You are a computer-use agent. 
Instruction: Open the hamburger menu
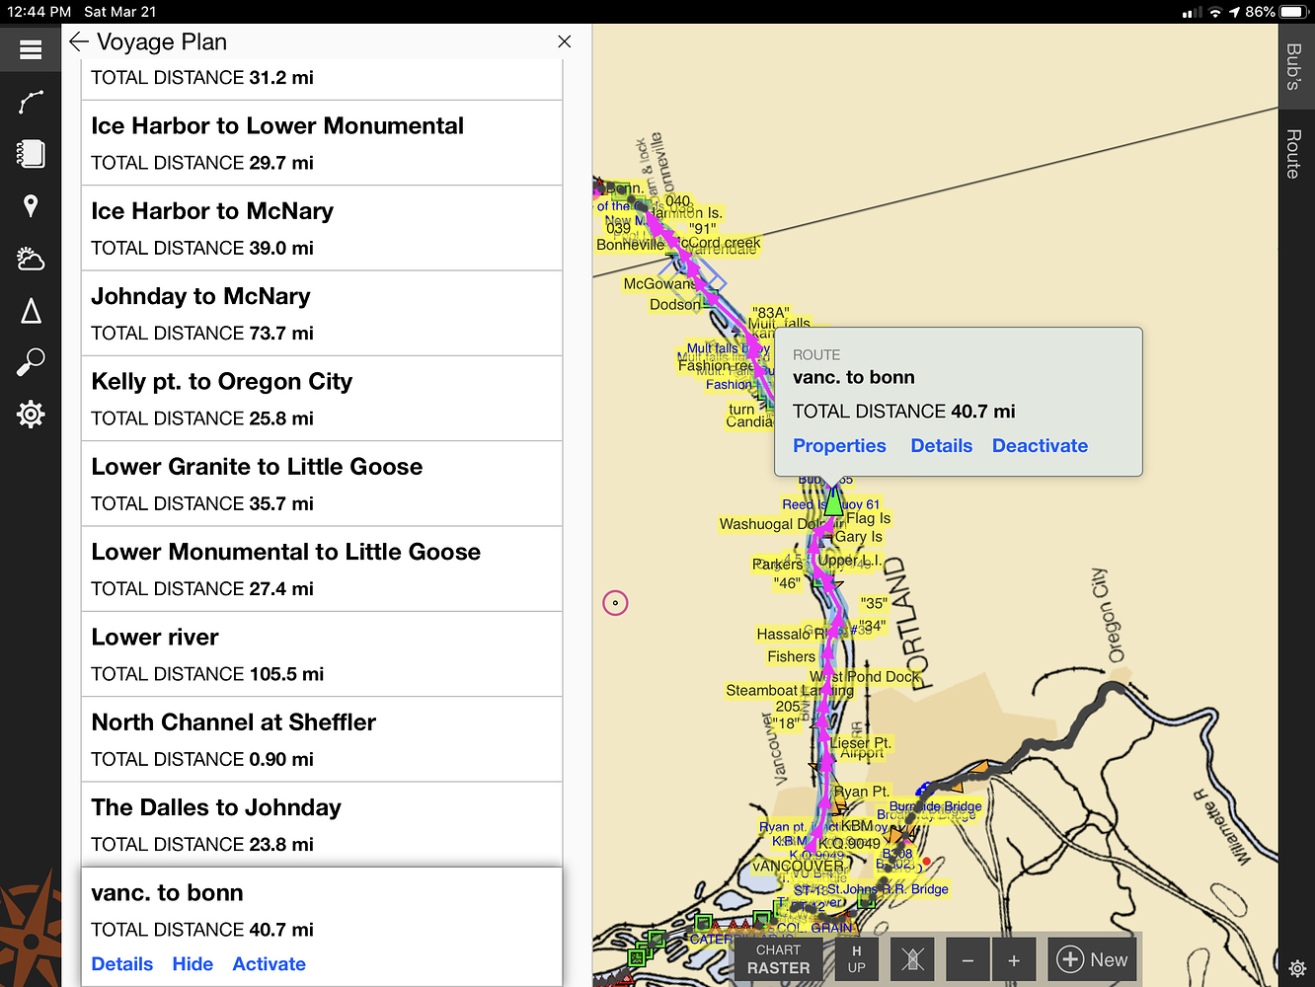tap(31, 49)
